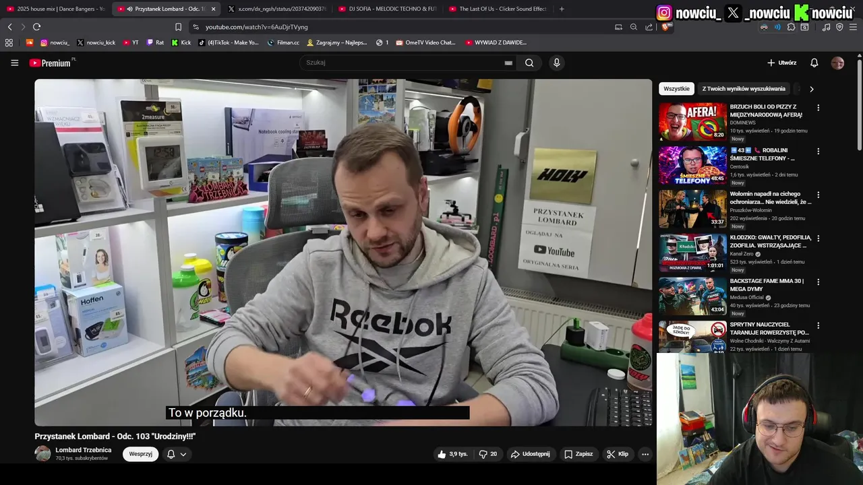Open the face-with-glasses extension icon

pyautogui.click(x=764, y=27)
